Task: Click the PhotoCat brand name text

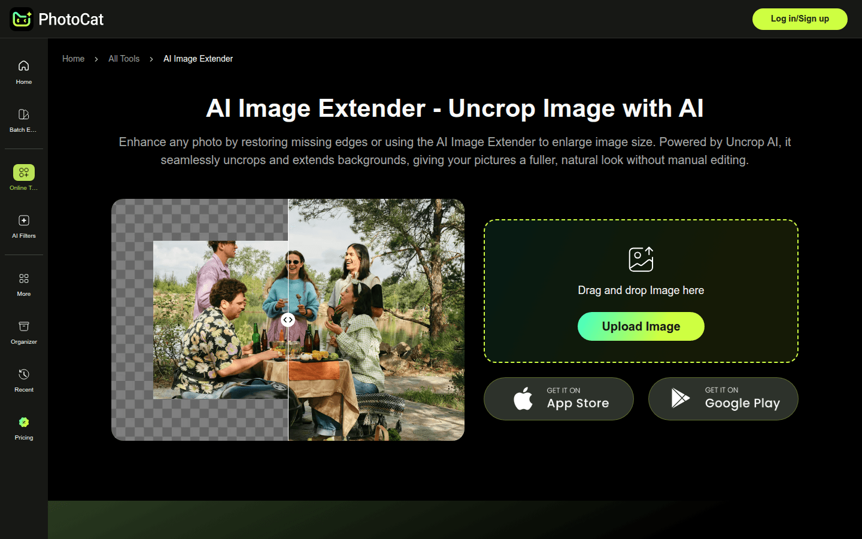Action: click(x=71, y=19)
